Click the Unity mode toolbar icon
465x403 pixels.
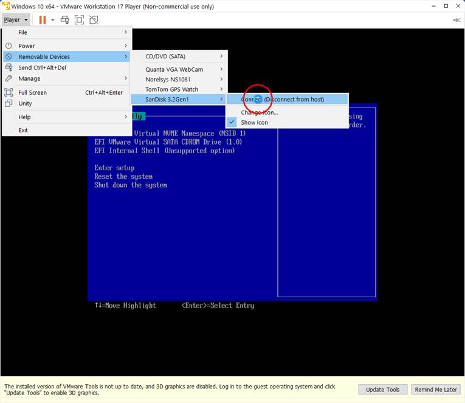[x=94, y=19]
